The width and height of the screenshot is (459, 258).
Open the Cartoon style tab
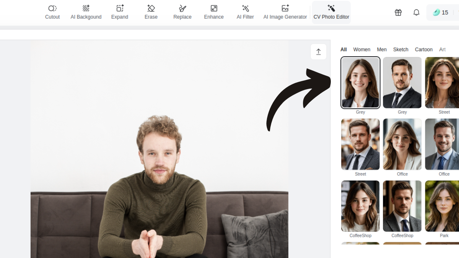tap(424, 49)
